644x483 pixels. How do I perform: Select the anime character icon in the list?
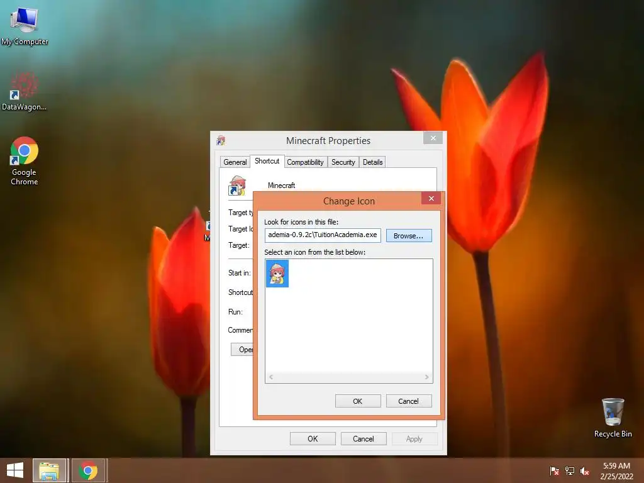click(277, 274)
